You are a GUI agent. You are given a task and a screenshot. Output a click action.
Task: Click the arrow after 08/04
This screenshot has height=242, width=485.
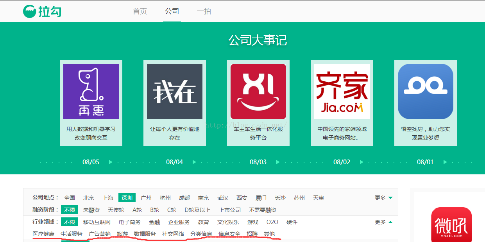tap(194, 162)
